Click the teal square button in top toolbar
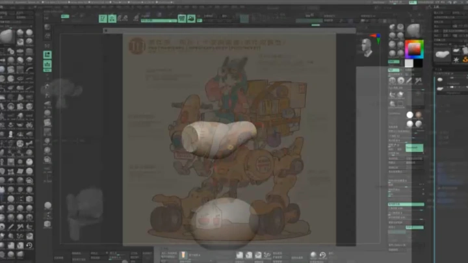 coord(244,18)
